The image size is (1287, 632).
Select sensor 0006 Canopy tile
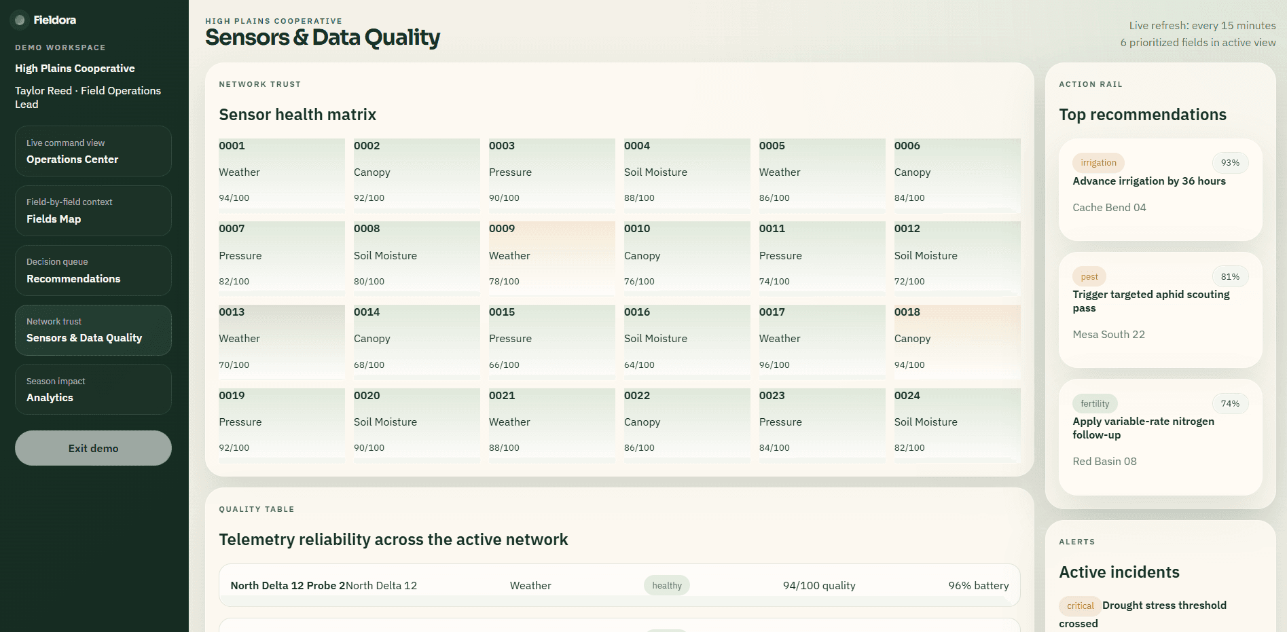[x=958, y=176]
